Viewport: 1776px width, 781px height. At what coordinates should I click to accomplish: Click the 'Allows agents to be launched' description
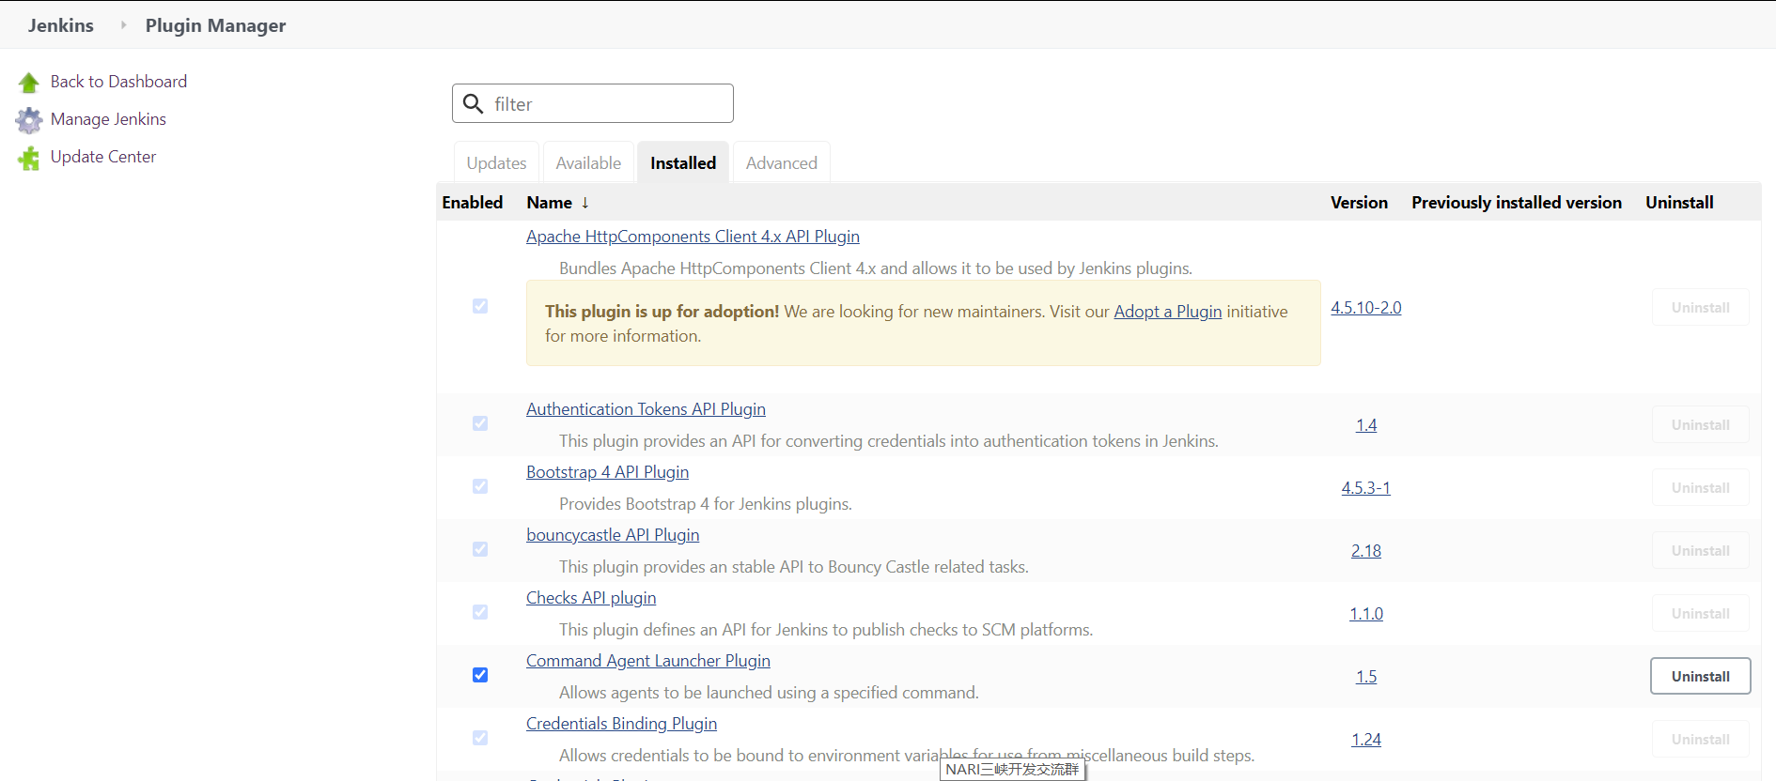(769, 693)
